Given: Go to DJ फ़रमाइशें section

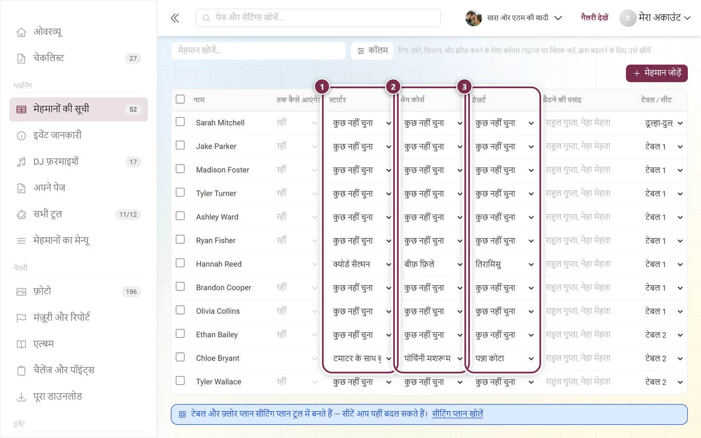Looking at the screenshot, I should [79, 162].
